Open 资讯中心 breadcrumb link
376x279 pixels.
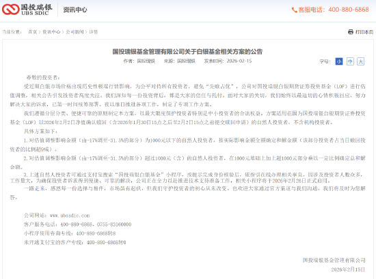51,32
